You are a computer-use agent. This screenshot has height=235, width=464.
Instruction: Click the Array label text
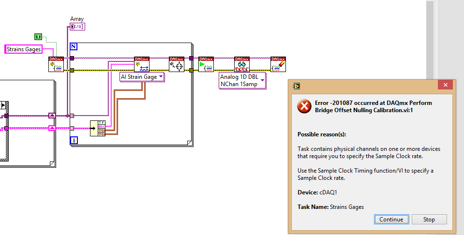77,19
